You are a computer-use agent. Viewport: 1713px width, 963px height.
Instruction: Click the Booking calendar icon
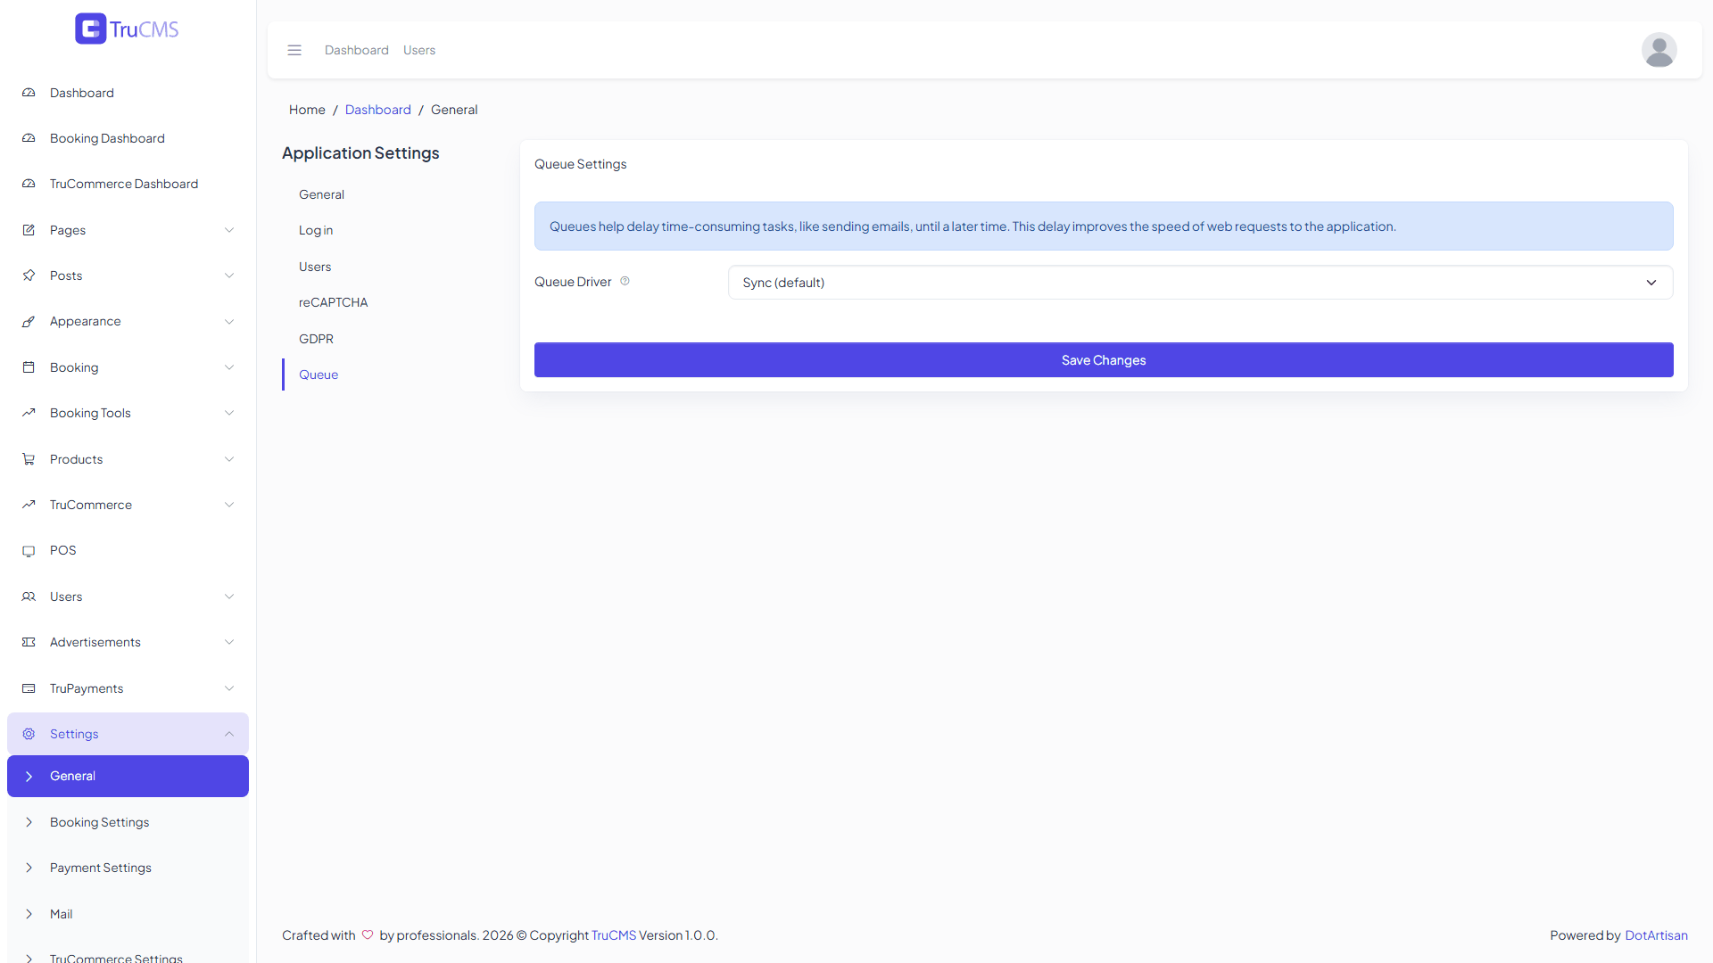point(29,367)
